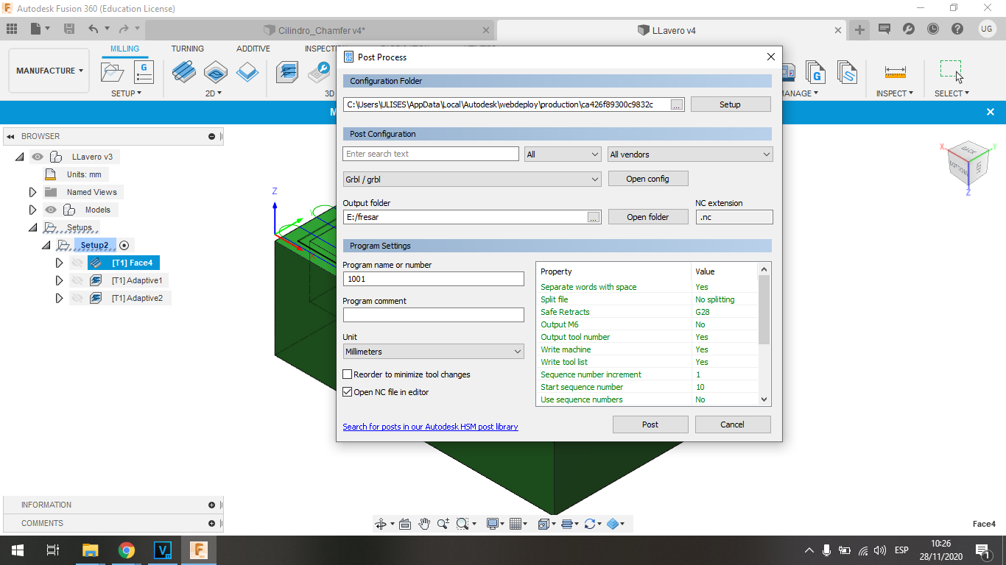This screenshot has height=565, width=1006.
Task: Open the Autodesk HSM post library link
Action: click(430, 427)
